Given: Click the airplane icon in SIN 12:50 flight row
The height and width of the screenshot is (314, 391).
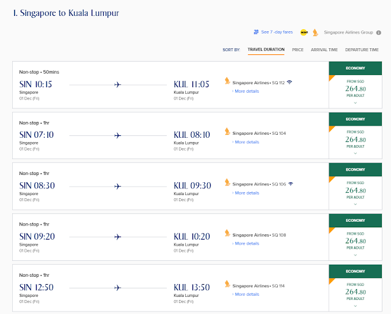Looking at the screenshot, I should point(118,288).
